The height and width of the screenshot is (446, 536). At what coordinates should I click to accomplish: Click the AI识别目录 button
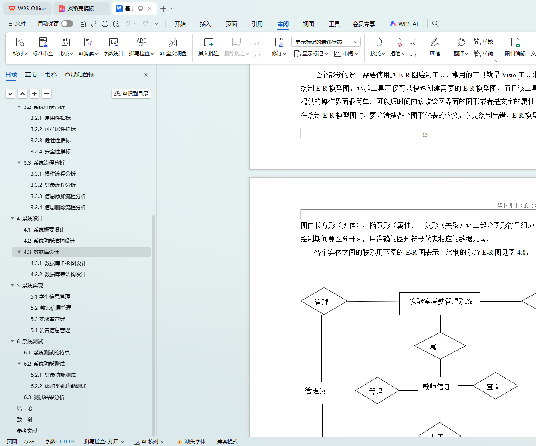click(x=131, y=93)
